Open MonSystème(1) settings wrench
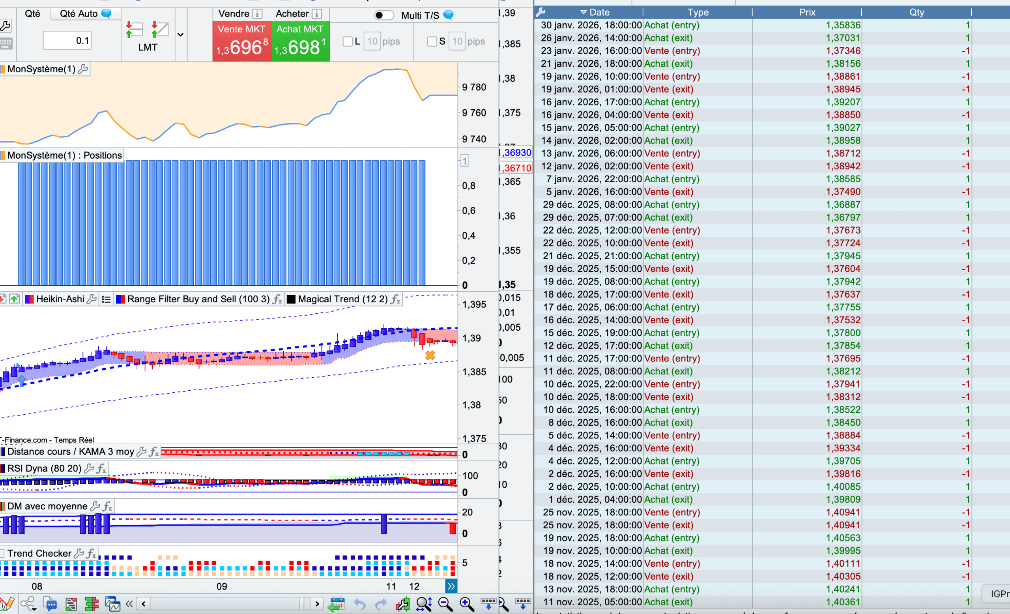1010x614 pixels. [x=83, y=69]
